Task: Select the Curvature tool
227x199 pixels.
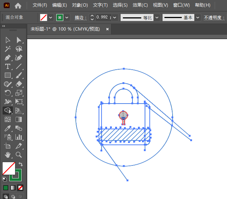Action: pos(19,58)
